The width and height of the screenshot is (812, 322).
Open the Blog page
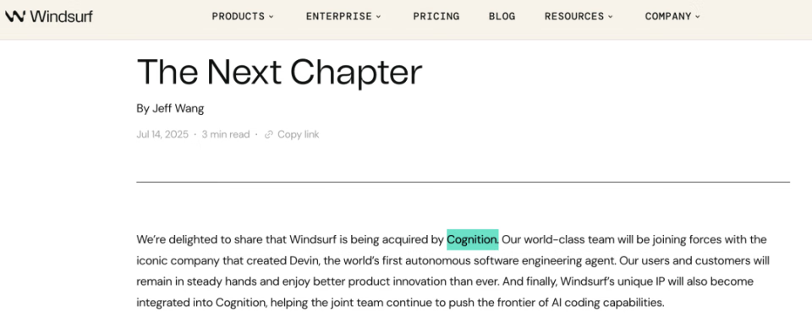[502, 16]
